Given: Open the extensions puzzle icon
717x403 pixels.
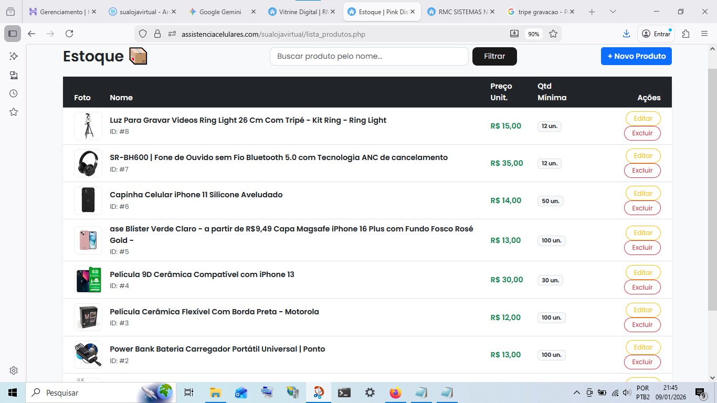Looking at the screenshot, I should (x=686, y=34).
